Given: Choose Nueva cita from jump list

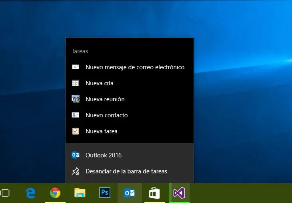Looking at the screenshot, I should coord(130,83).
